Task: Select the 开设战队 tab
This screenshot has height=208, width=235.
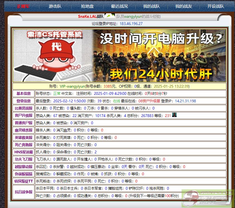Action: point(216,6)
